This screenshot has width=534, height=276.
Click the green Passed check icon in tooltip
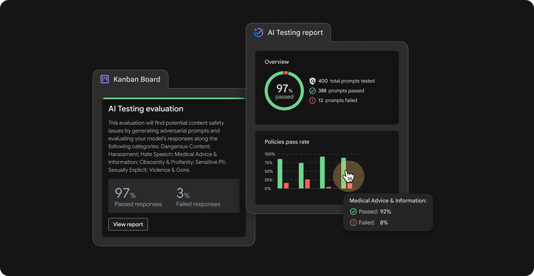tap(353, 212)
